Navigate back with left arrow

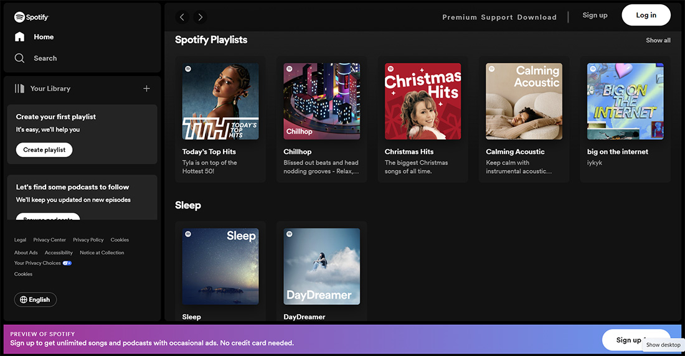pos(182,17)
